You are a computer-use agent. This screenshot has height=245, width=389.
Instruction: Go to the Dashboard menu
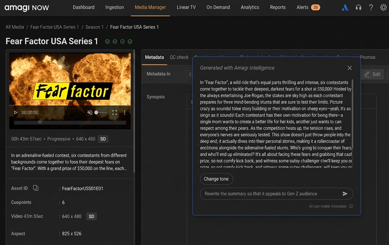[x=84, y=8]
